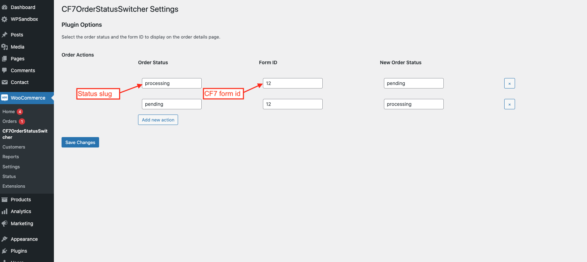Focus the Form ID field in first row
Image resolution: width=587 pixels, height=262 pixels.
click(293, 83)
